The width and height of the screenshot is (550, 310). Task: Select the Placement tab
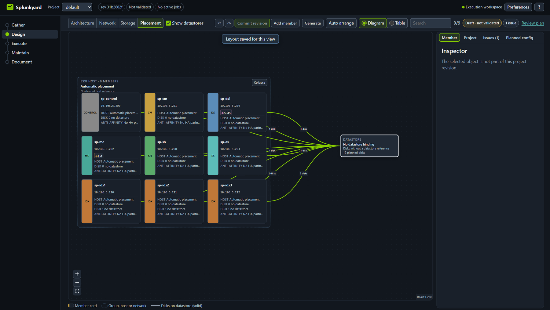150,23
